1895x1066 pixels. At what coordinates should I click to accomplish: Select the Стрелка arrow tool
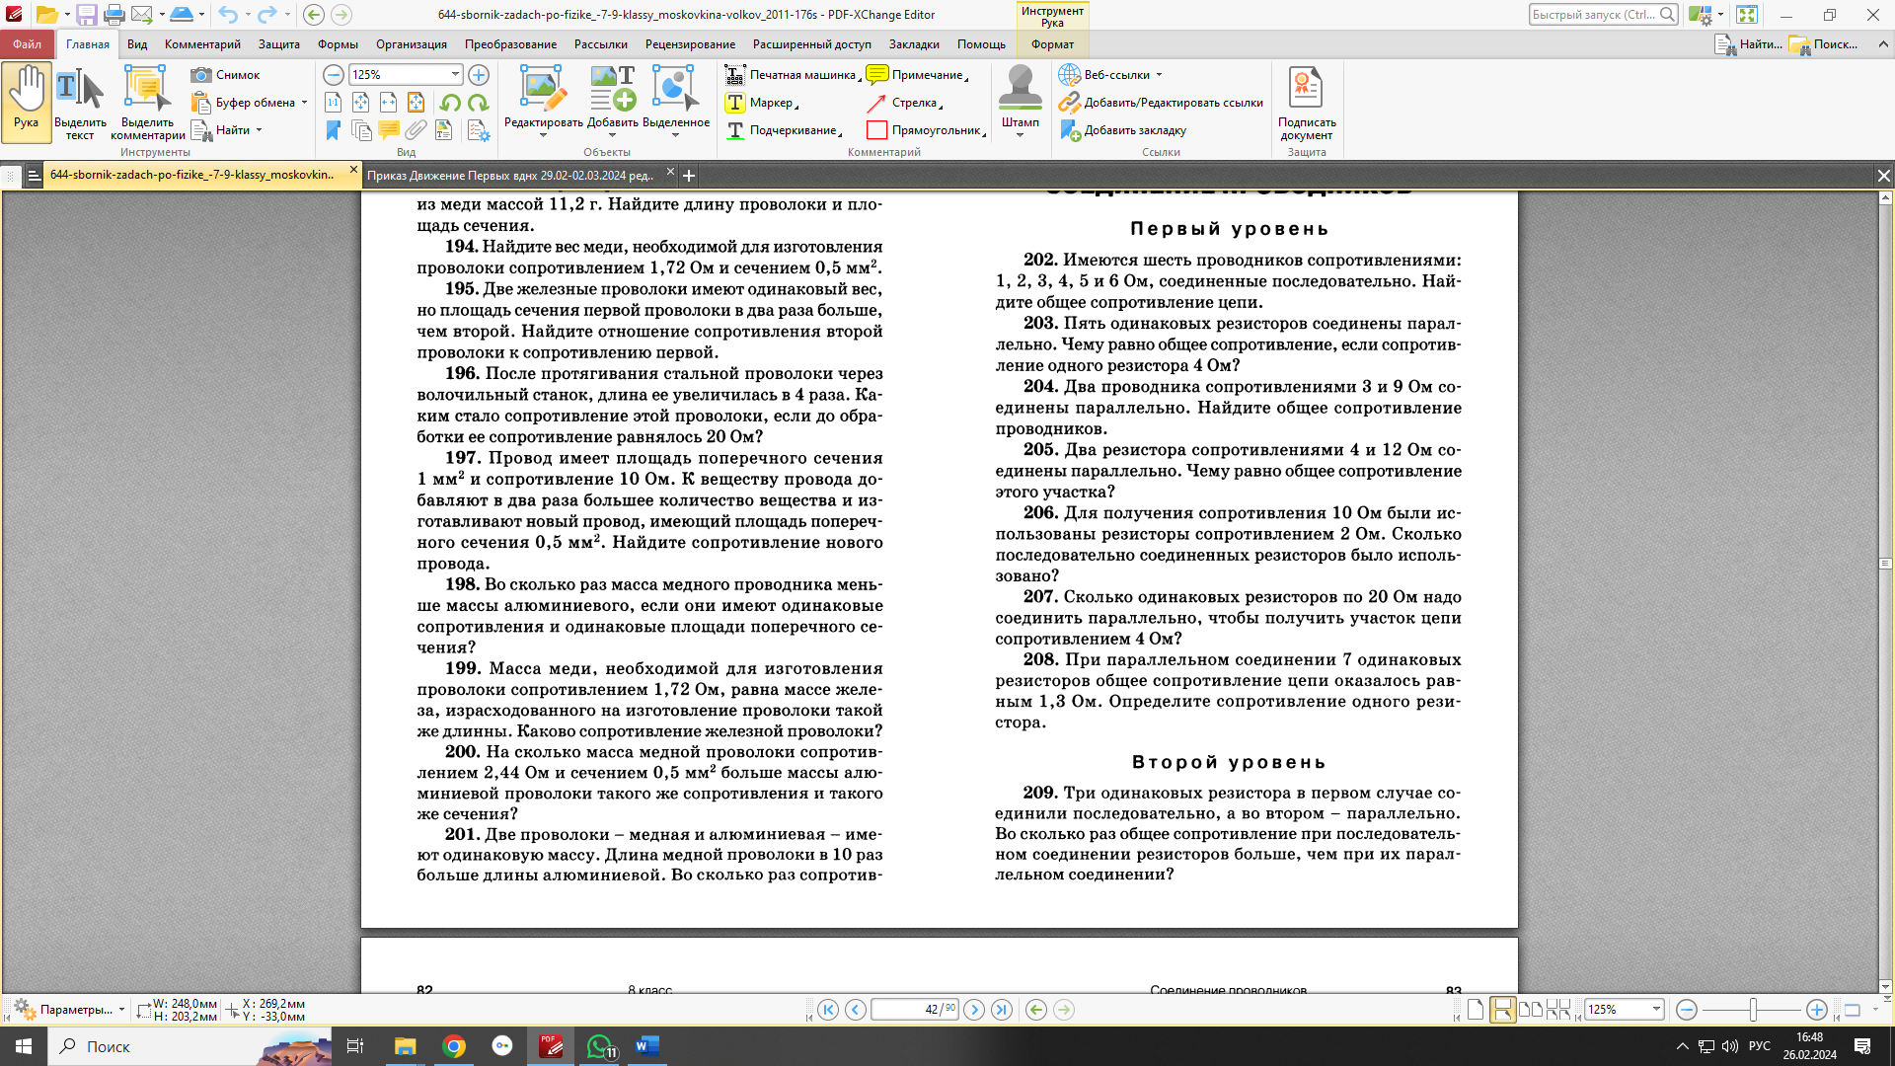pos(904,103)
